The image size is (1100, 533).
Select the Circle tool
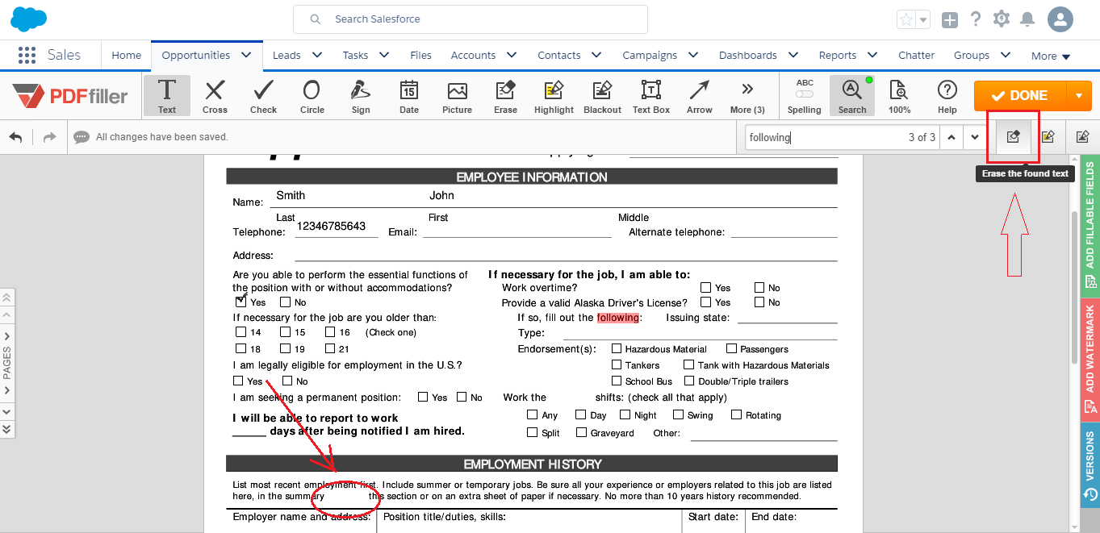(312, 95)
